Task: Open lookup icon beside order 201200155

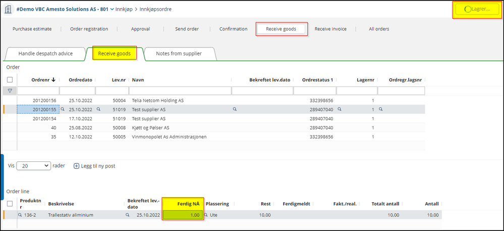Action: coord(63,109)
